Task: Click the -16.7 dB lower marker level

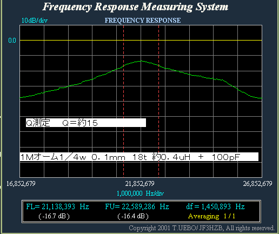Action: [x=54, y=216]
